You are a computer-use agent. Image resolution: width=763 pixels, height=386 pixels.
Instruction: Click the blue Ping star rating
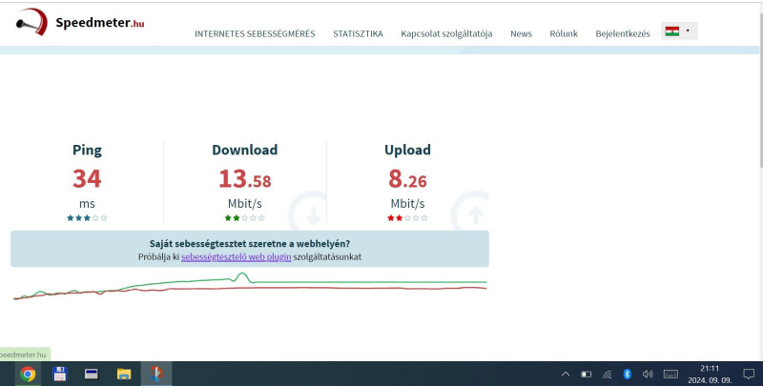coord(87,218)
